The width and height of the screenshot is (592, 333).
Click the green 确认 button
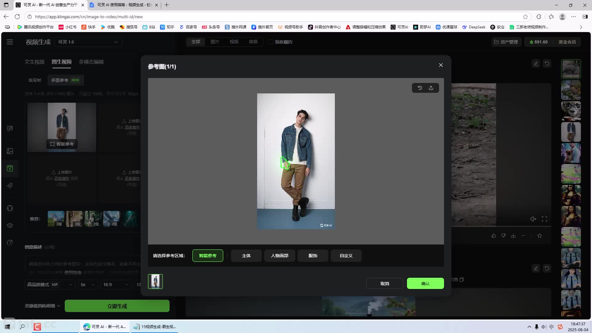pos(425,283)
